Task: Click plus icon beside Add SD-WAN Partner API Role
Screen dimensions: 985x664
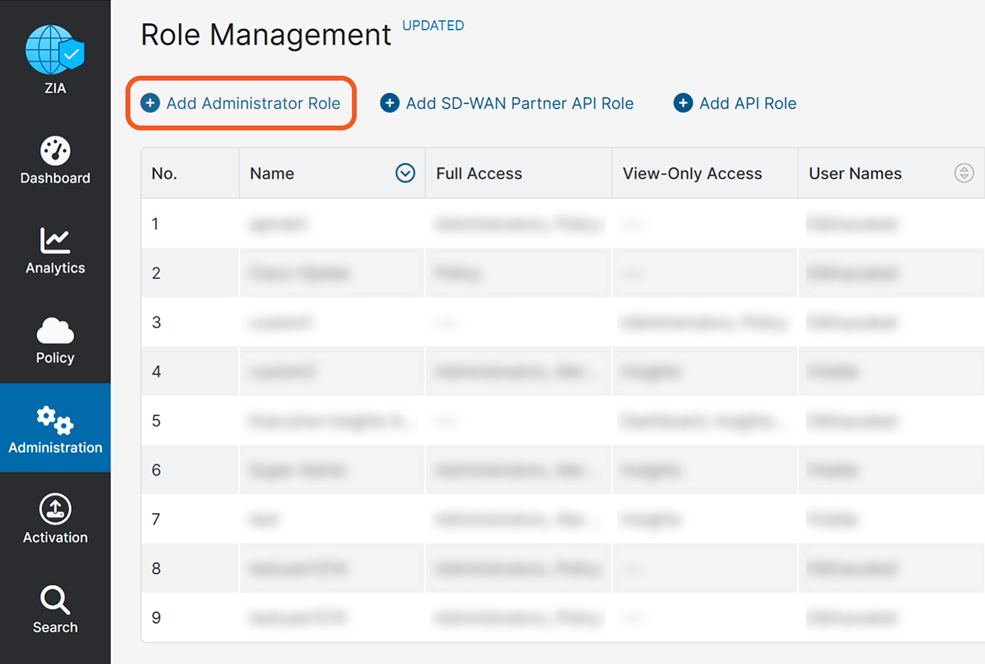Action: (389, 103)
